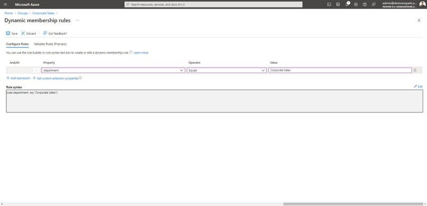Launch Cloud Shell from top bar

click(x=329, y=4)
